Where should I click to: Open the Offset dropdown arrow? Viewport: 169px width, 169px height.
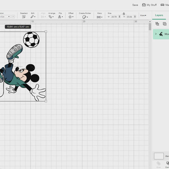73,17
